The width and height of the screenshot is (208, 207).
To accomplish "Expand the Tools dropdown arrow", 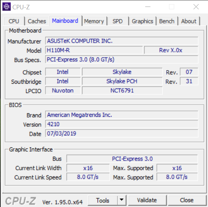I will point(121,200).
